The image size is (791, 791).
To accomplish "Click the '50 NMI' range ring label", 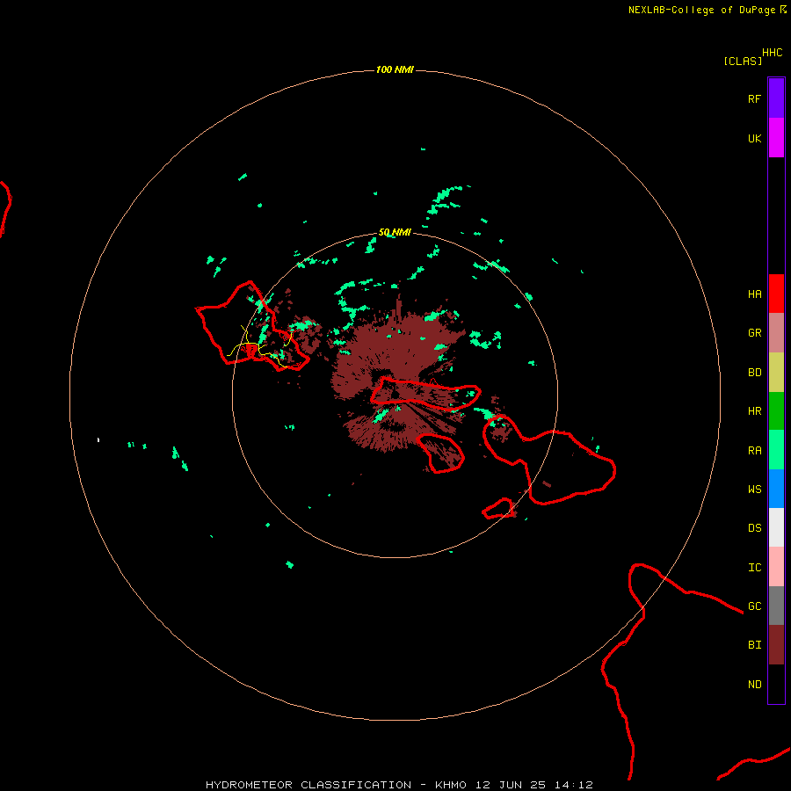I will click(395, 232).
